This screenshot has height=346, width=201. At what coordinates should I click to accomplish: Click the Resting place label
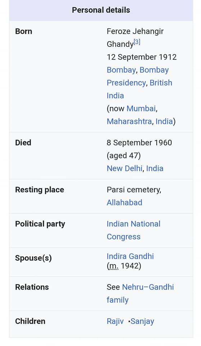pyautogui.click(x=40, y=190)
